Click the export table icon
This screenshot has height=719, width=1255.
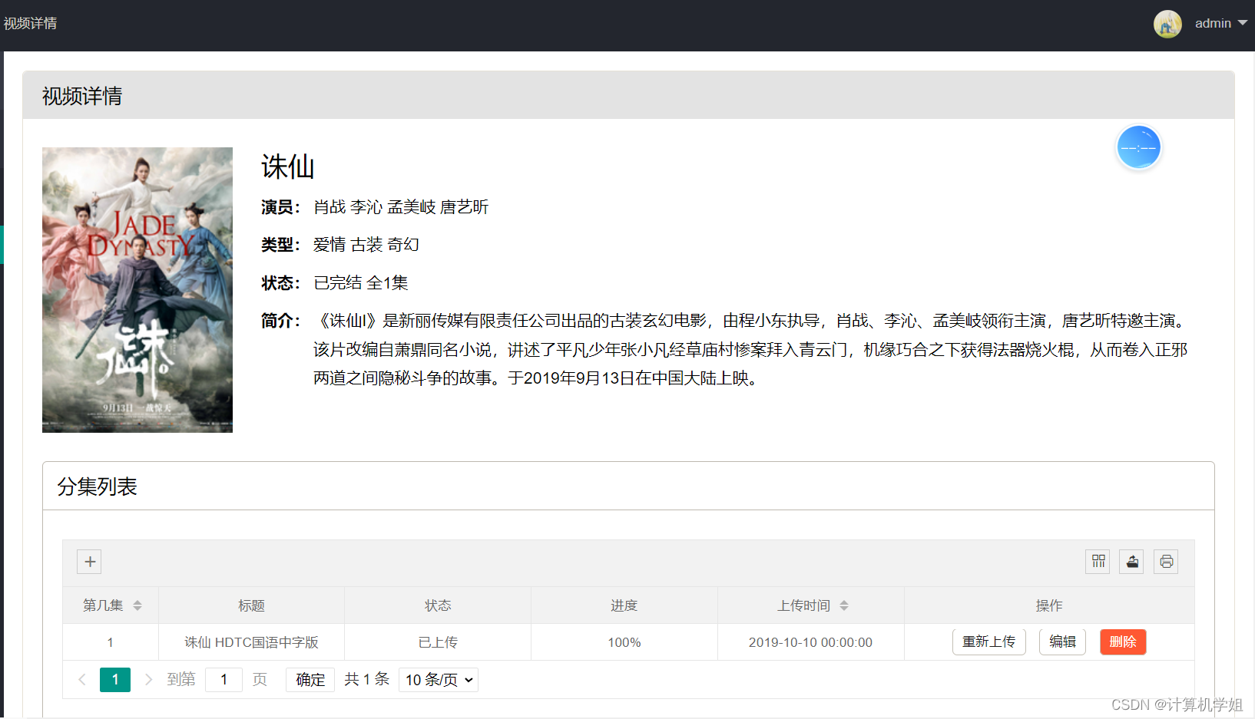click(x=1131, y=562)
